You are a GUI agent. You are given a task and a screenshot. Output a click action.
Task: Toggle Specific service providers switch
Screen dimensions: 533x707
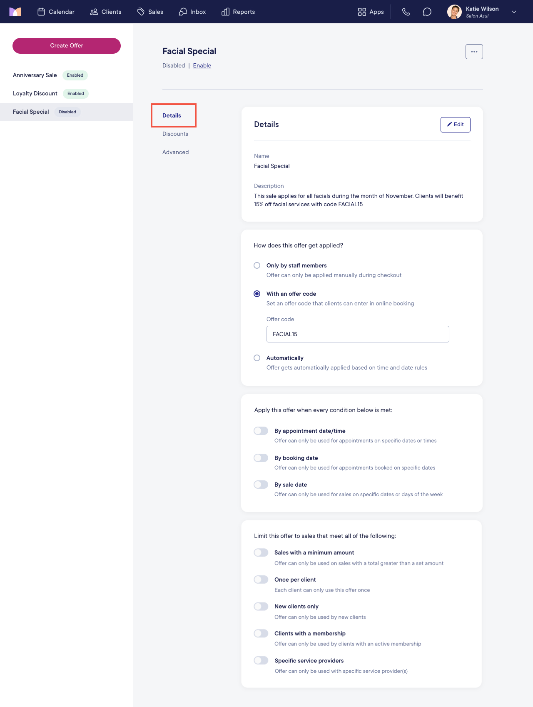[x=261, y=660]
